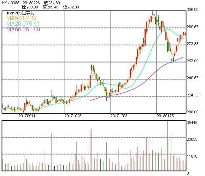Click the high price 高285.40
Screen dimensions: 205x176
tap(51, 7)
